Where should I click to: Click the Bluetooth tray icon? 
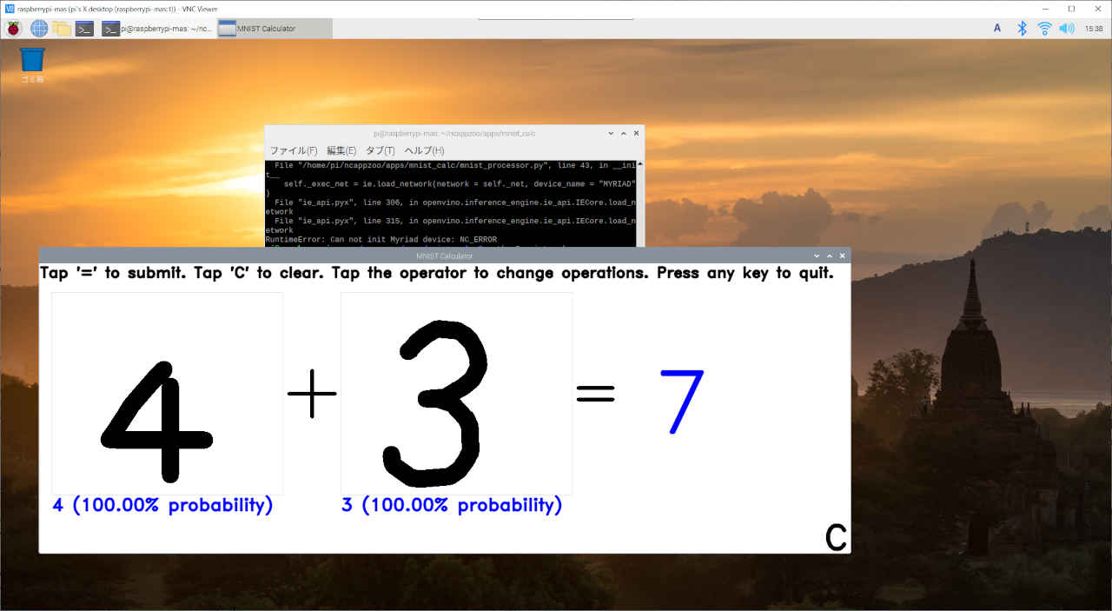pos(1023,29)
